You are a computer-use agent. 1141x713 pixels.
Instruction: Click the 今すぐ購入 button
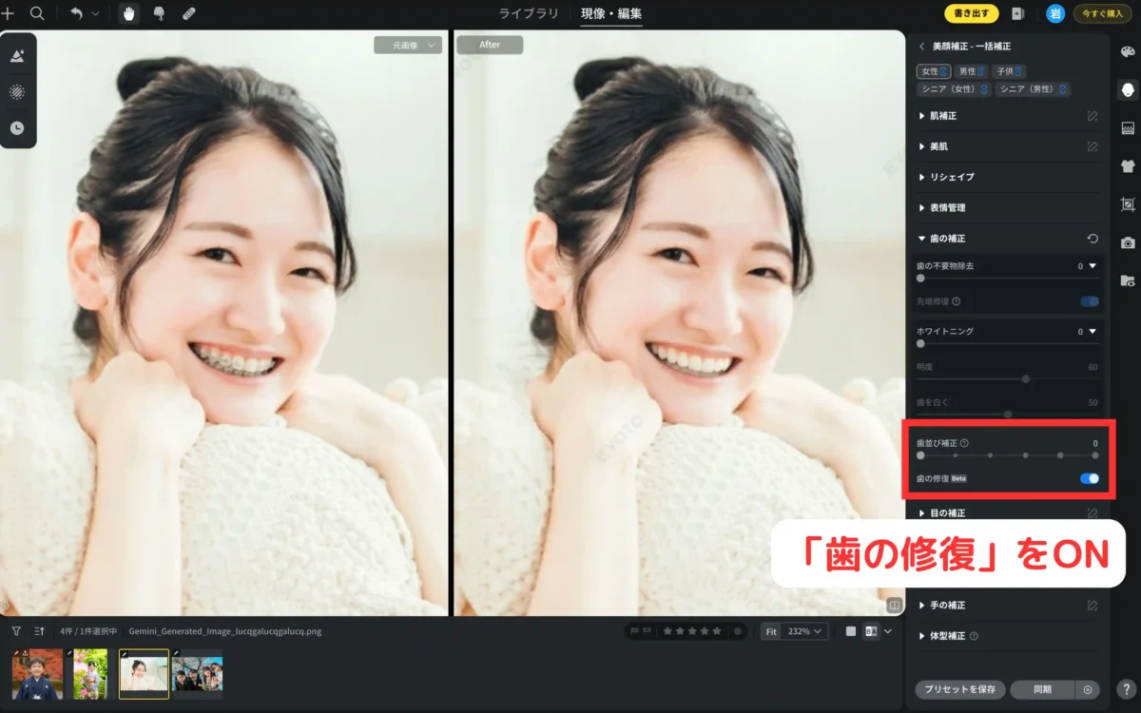(1103, 13)
